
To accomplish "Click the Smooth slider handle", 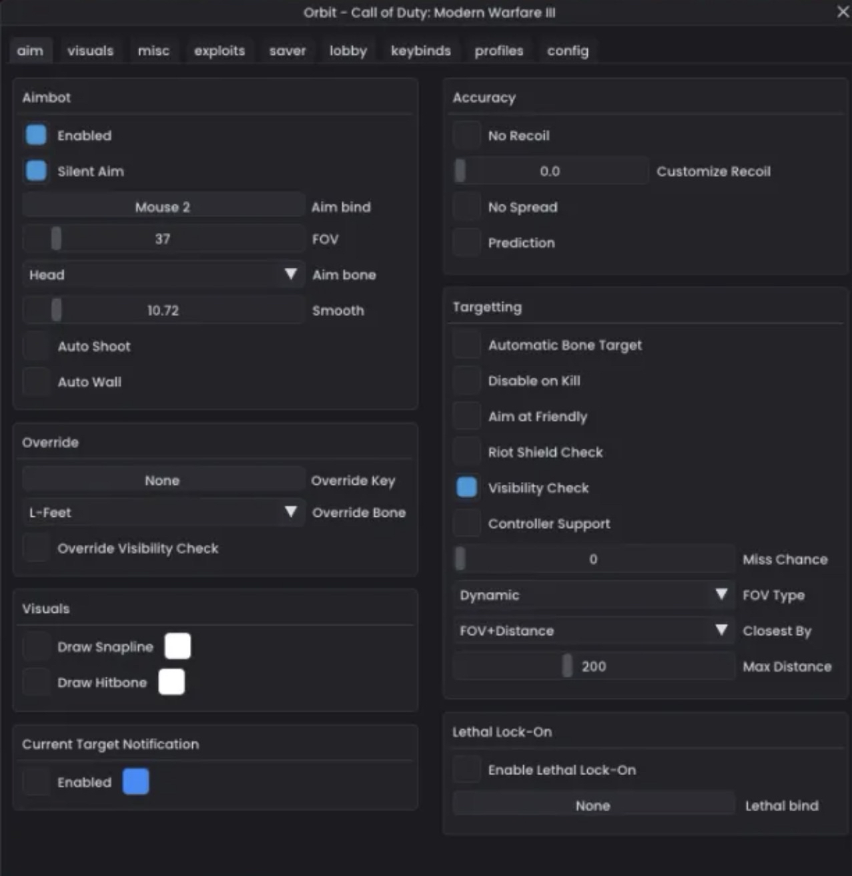I will [57, 310].
